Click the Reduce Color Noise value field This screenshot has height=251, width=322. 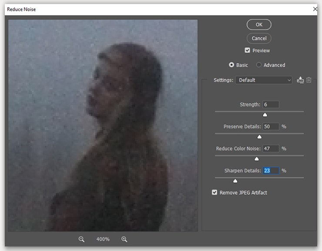pos(271,149)
